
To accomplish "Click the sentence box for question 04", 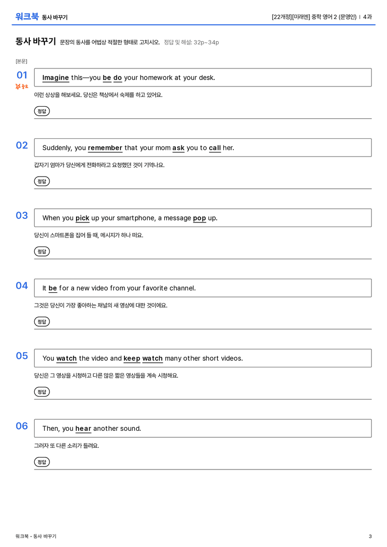I will point(203,288).
